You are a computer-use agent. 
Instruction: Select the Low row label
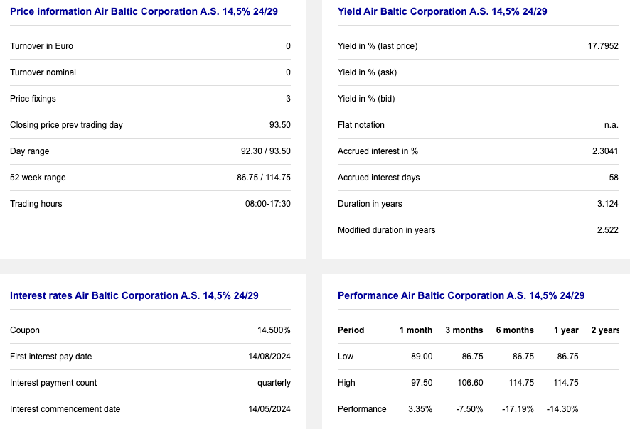[346, 357]
